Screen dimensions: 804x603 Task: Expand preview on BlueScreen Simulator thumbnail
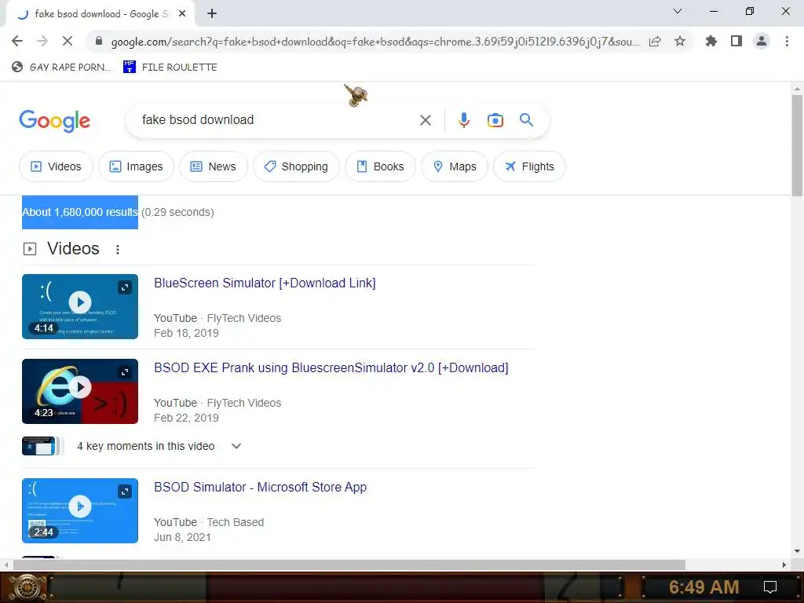point(125,287)
